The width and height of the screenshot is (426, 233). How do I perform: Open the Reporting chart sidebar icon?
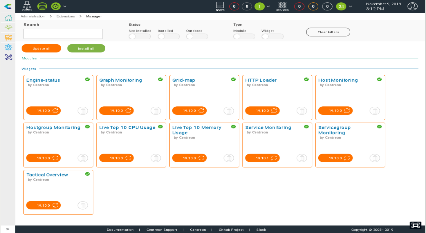point(8,37)
